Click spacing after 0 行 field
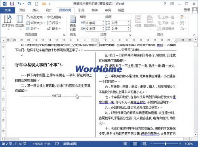The width and height of the screenshot is (198, 147). [x=120, y=29]
